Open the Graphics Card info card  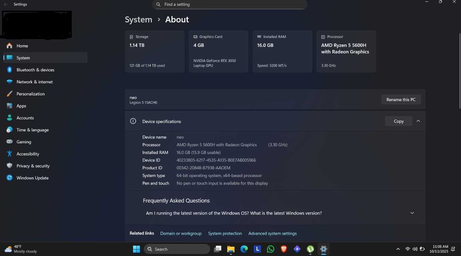tap(219, 51)
